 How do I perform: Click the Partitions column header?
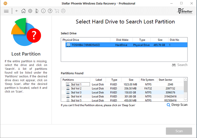pos(76,80)
